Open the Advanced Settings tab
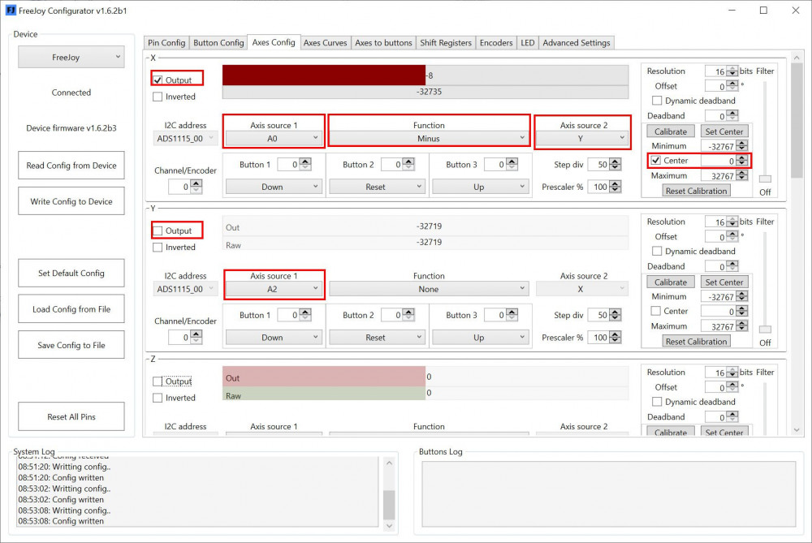The height and width of the screenshot is (543, 812). 577,43
